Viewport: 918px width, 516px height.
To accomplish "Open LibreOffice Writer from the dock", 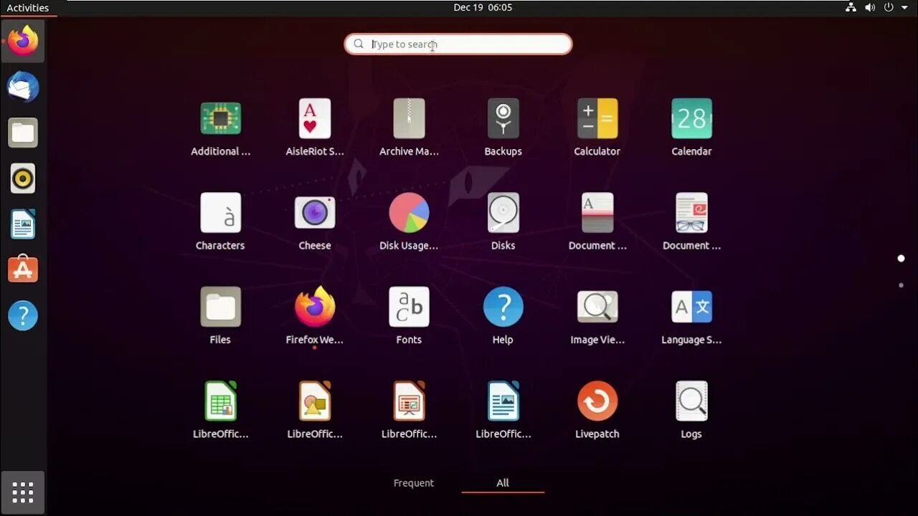I will 23,224.
